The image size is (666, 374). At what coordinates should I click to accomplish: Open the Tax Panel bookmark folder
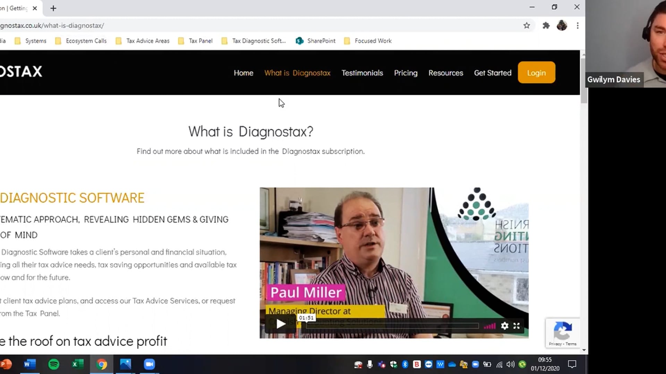tap(195, 41)
